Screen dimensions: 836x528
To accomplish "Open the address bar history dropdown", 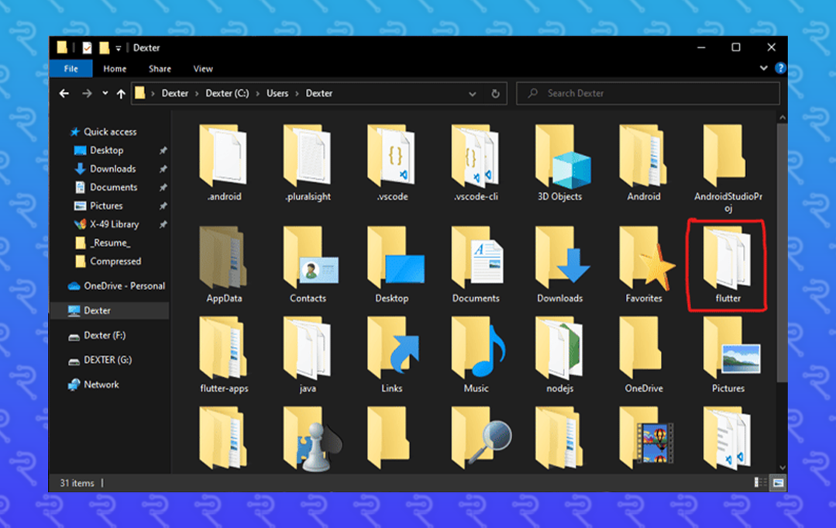I will click(x=473, y=94).
